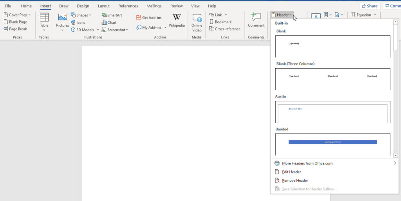Collapse the Header dropdown button
This screenshot has height=201, width=401.
pyautogui.click(x=282, y=15)
